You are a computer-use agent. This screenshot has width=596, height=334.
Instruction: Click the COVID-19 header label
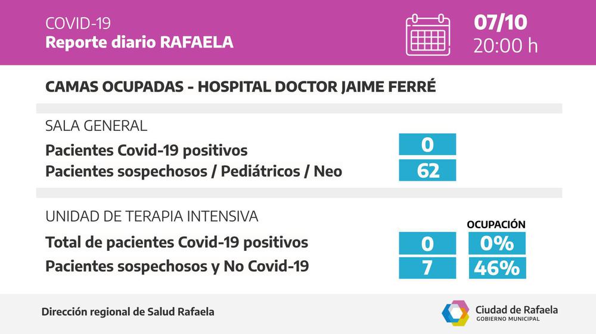[78, 24]
